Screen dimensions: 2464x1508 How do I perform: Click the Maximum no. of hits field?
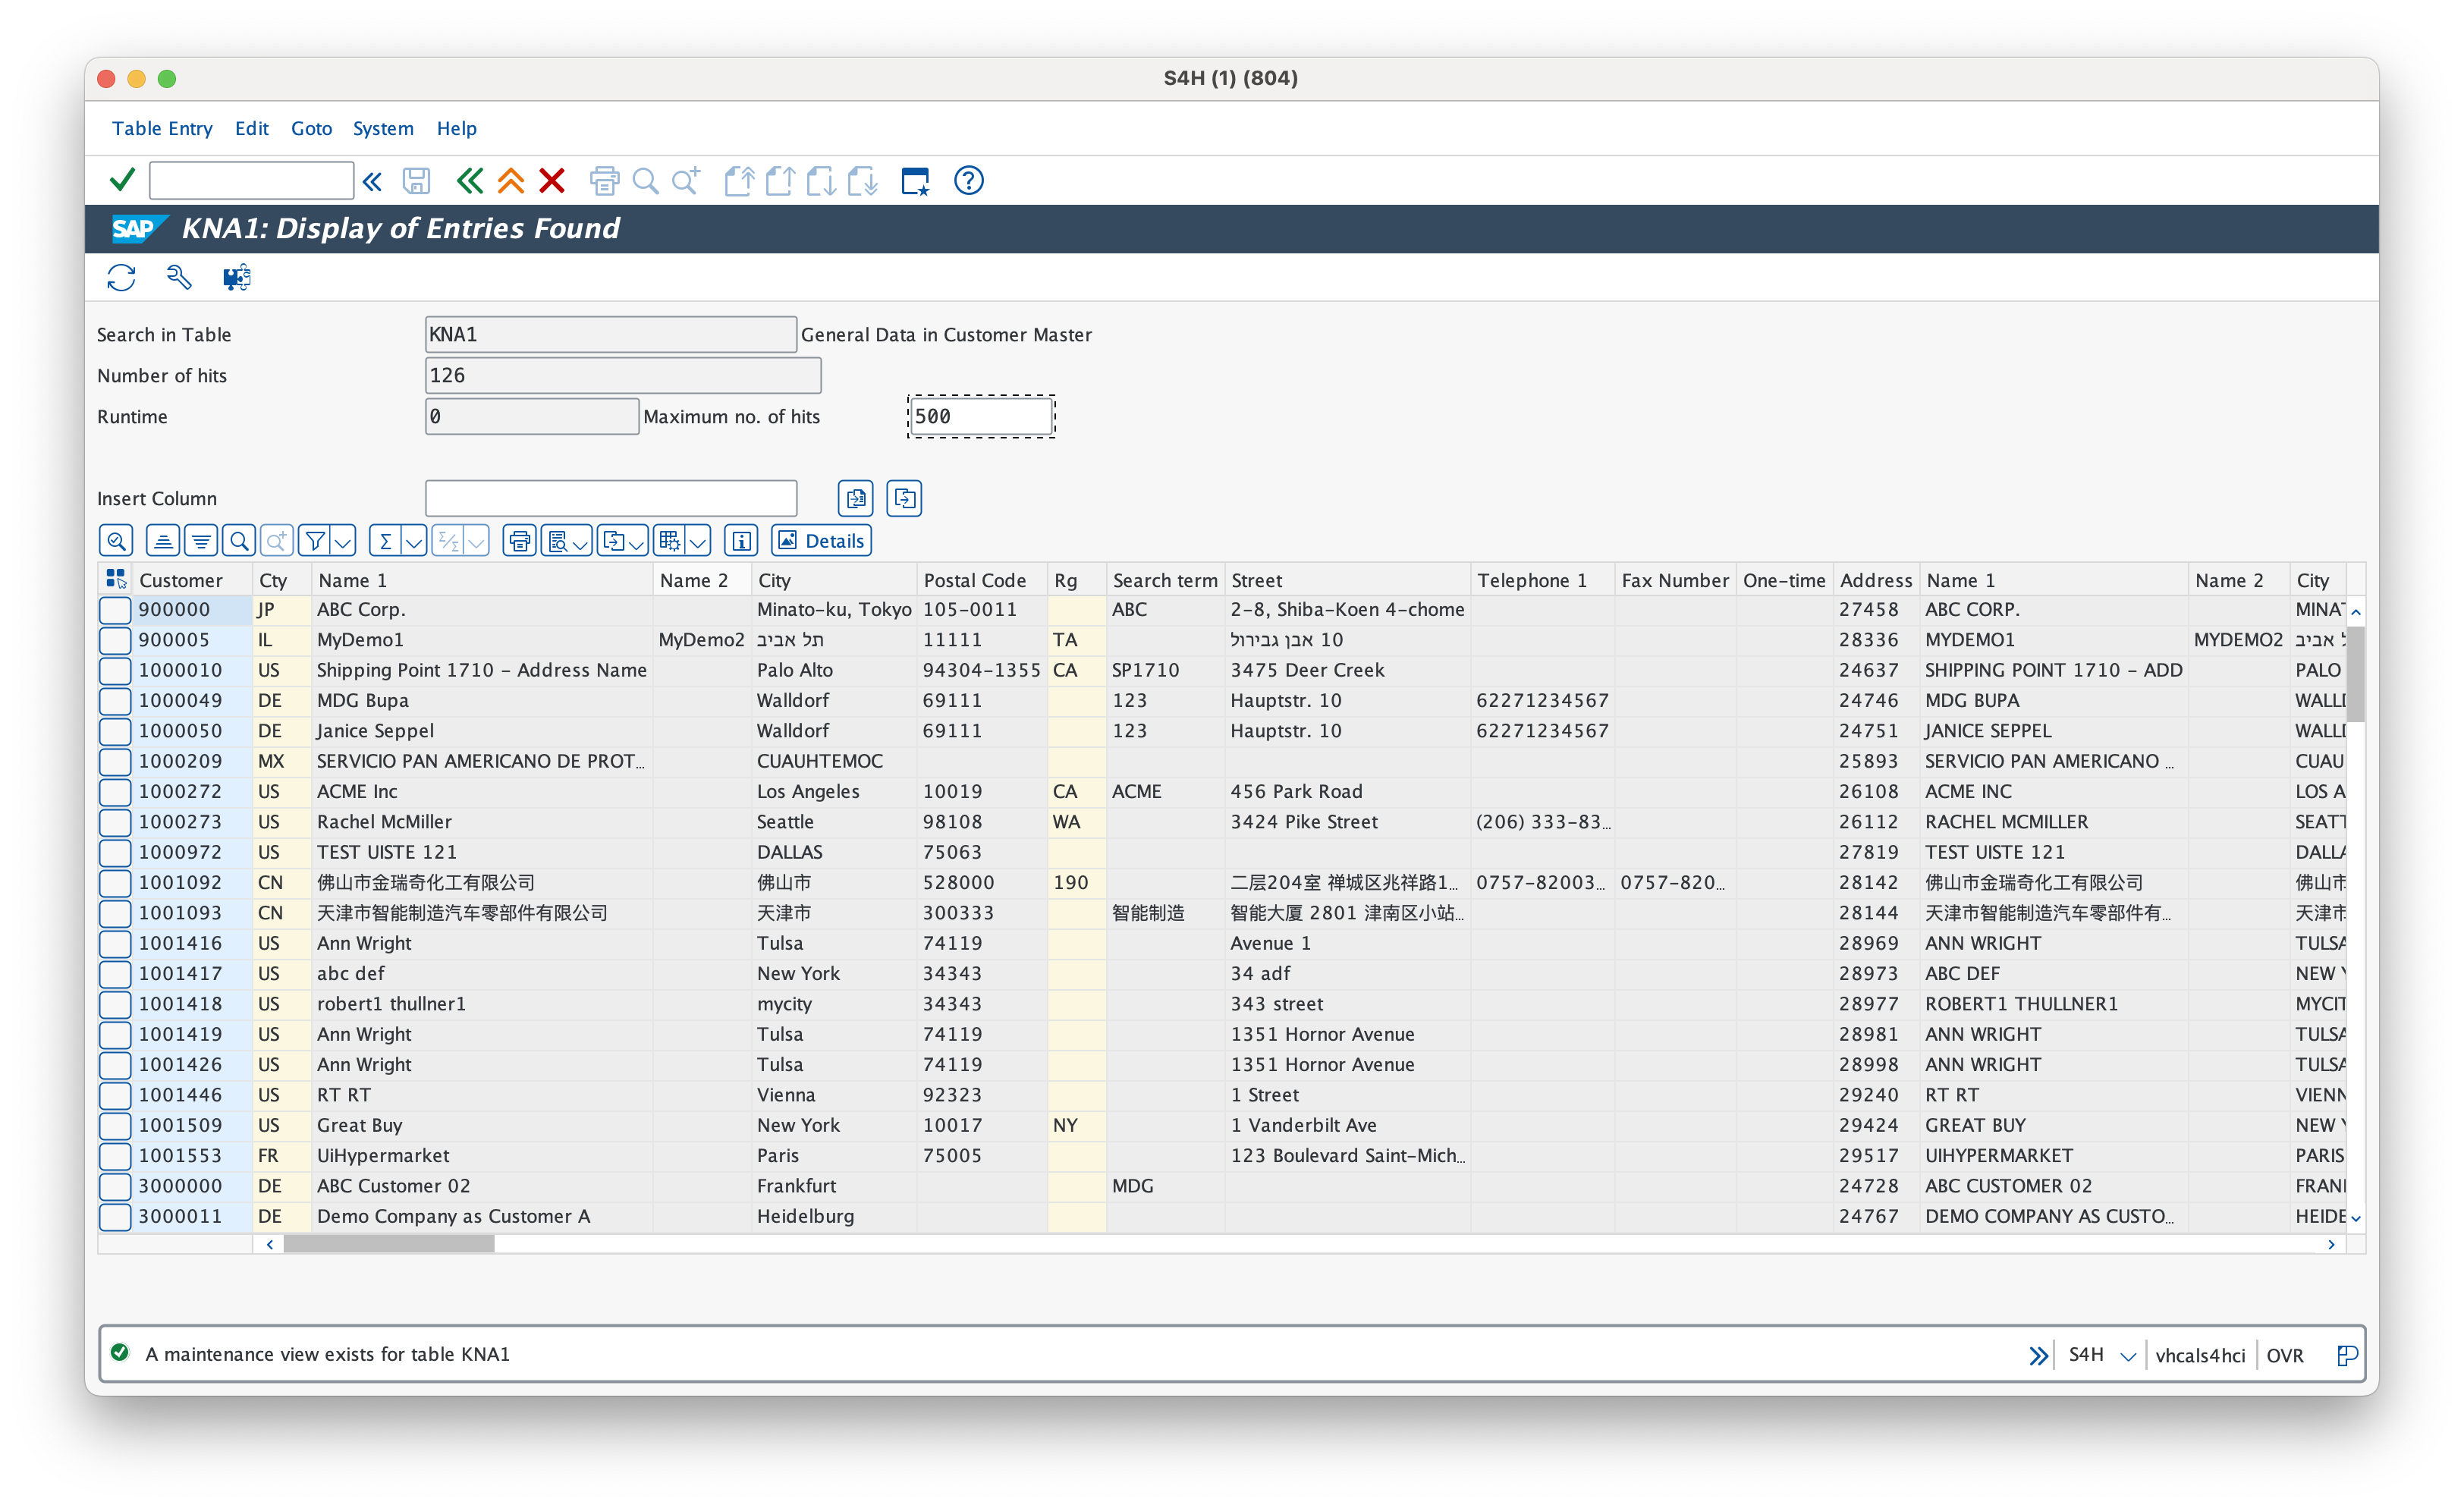pyautogui.click(x=978, y=416)
